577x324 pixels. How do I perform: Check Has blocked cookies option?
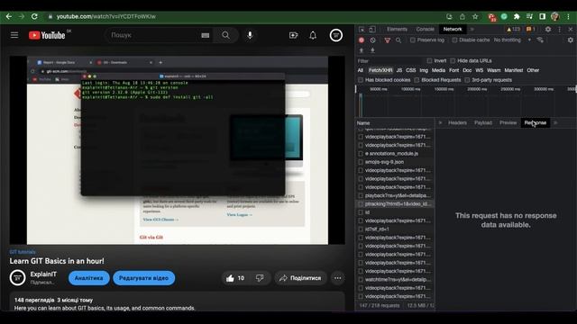coord(361,80)
